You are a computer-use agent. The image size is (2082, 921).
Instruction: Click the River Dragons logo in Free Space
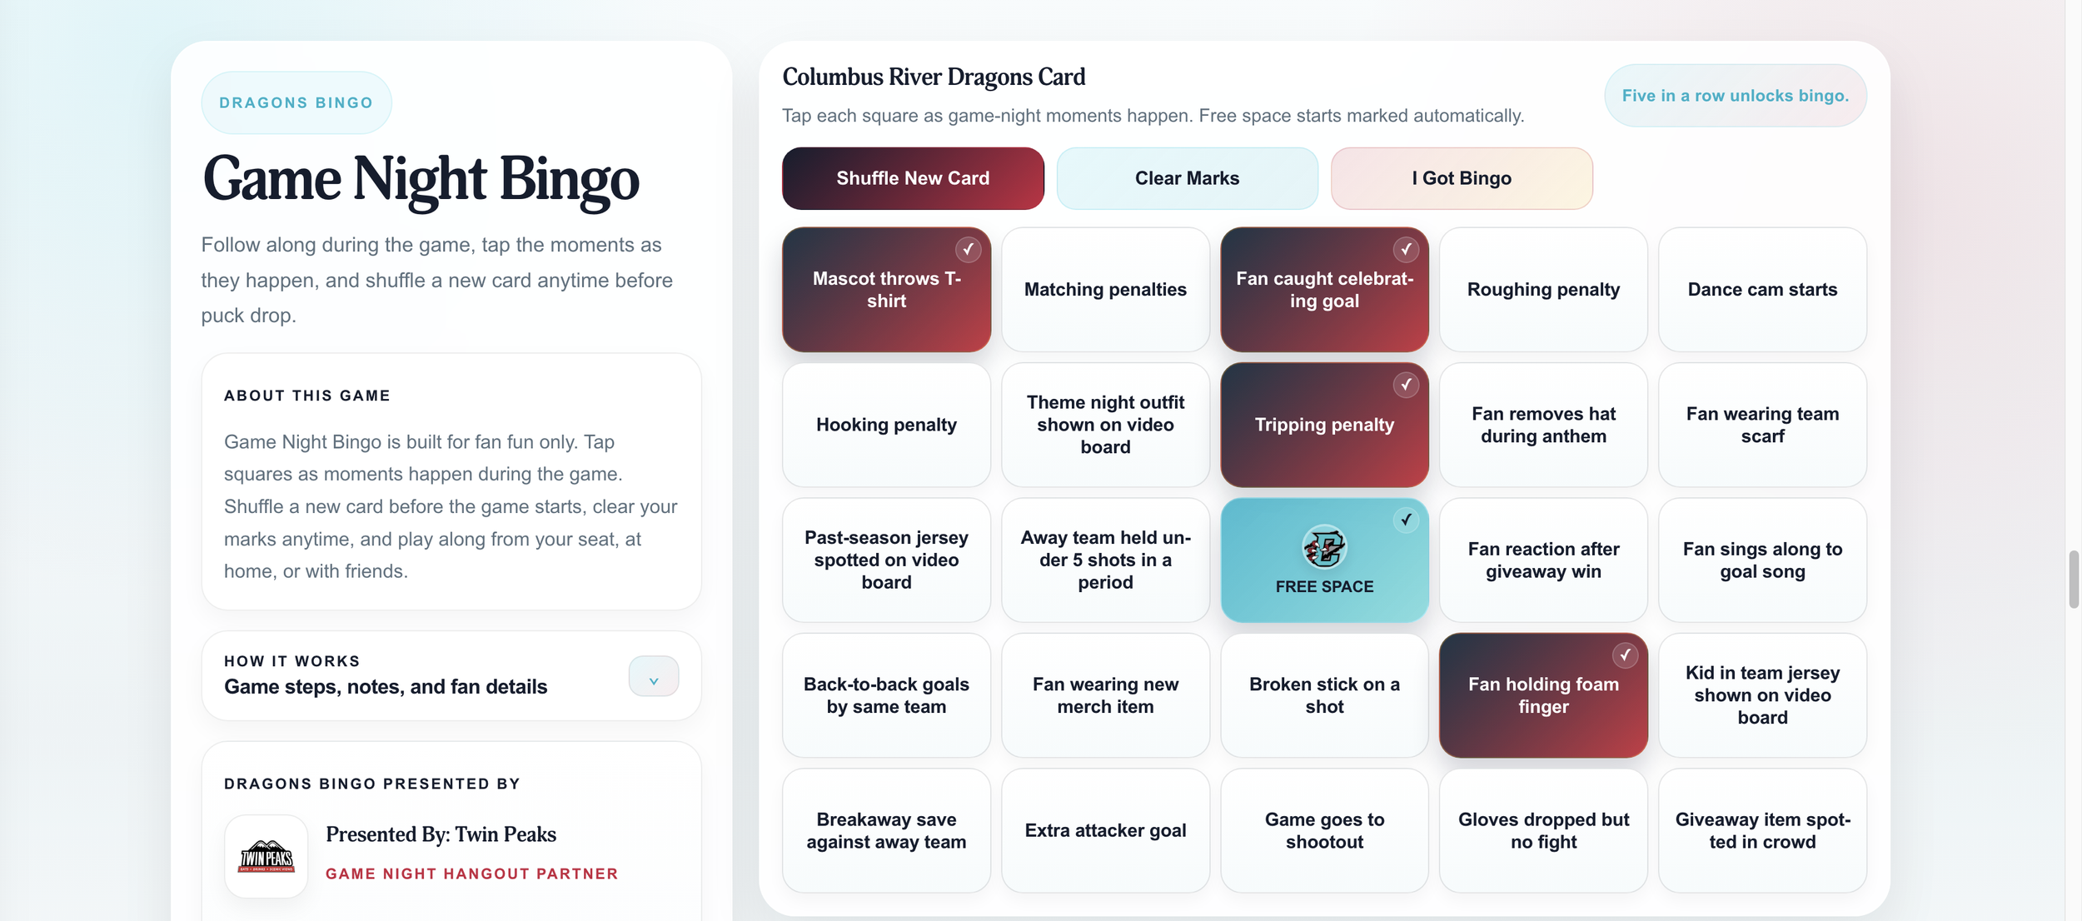(x=1324, y=548)
